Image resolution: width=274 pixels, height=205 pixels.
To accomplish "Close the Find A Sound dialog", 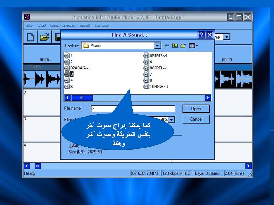I will [210, 35].
